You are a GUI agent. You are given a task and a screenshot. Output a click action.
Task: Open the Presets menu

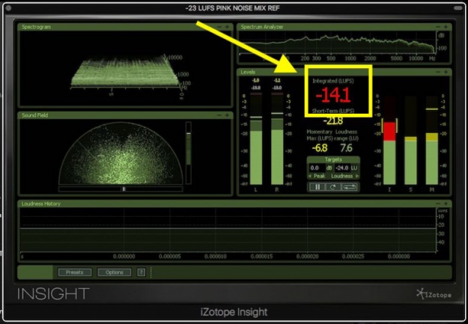point(75,272)
